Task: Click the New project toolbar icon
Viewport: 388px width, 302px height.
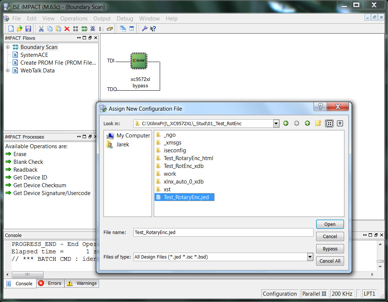Action: coord(11,29)
